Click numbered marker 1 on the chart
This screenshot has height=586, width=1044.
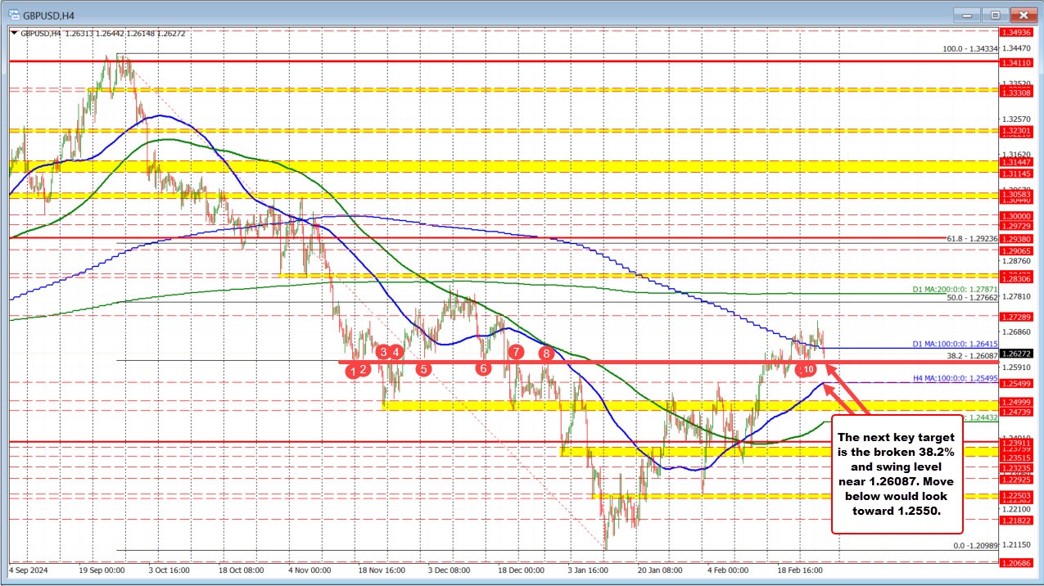(352, 371)
